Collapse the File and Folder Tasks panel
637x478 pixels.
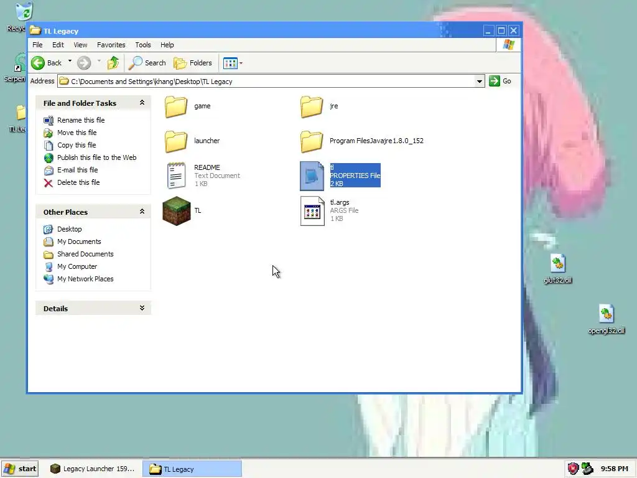(142, 103)
